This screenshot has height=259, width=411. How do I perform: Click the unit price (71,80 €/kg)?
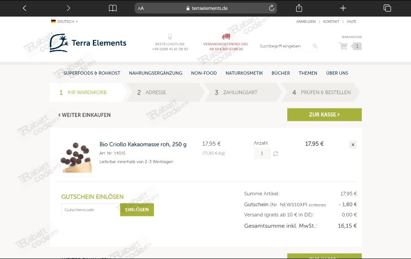coord(214,153)
